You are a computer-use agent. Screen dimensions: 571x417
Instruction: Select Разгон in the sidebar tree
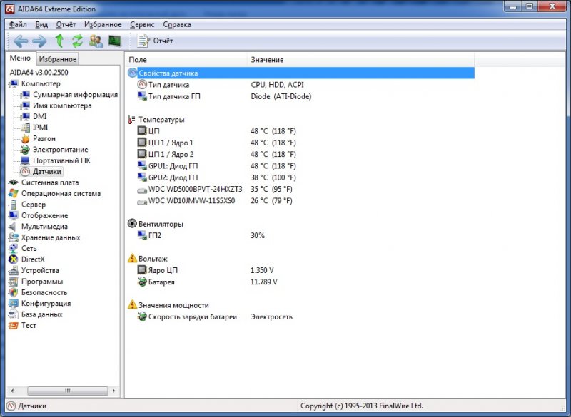pyautogui.click(x=44, y=138)
